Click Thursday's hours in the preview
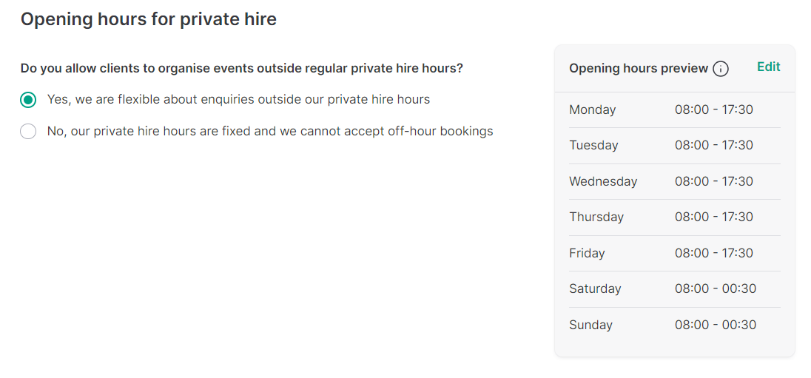 [x=714, y=217]
